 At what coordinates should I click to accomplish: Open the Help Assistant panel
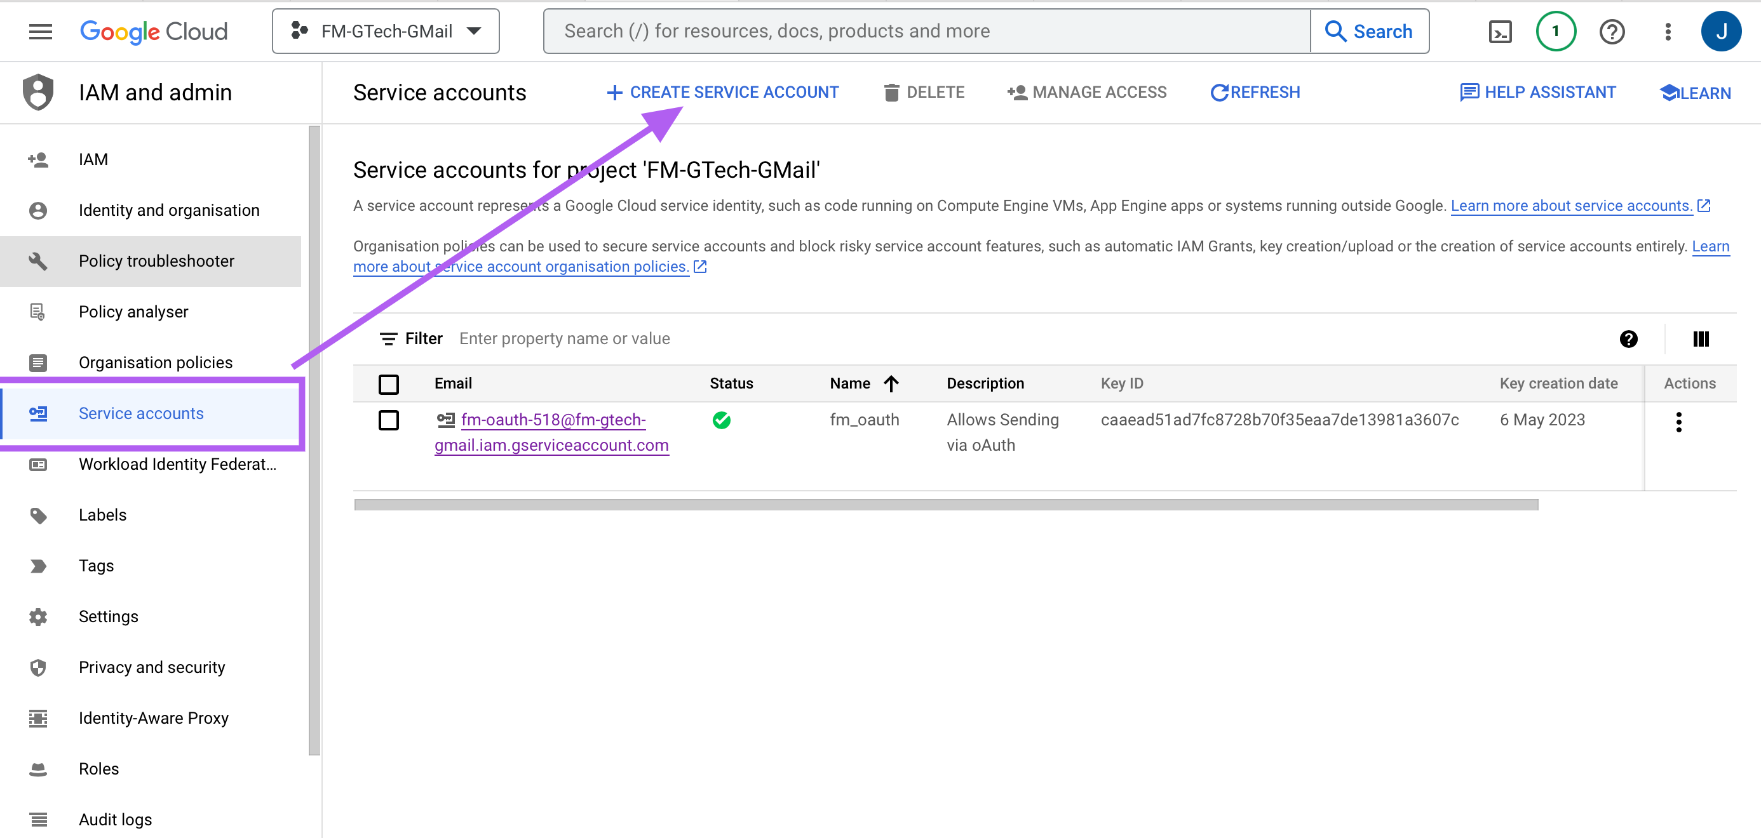point(1537,92)
